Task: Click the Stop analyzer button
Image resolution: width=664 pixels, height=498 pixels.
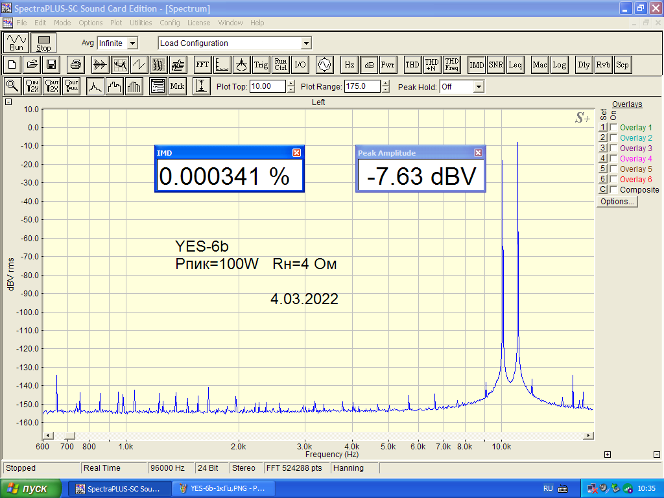Action: [43, 43]
